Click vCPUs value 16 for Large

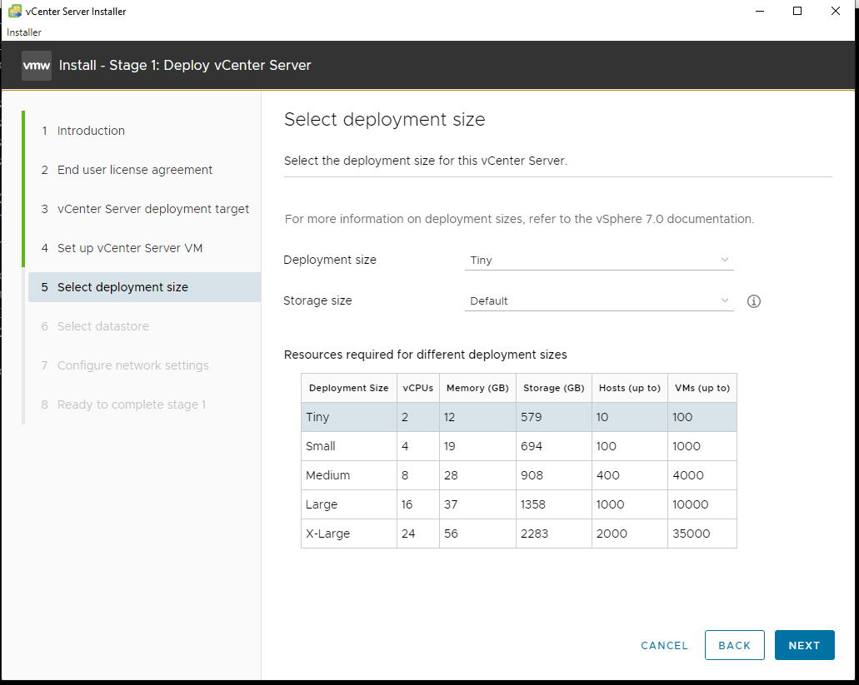(x=407, y=504)
